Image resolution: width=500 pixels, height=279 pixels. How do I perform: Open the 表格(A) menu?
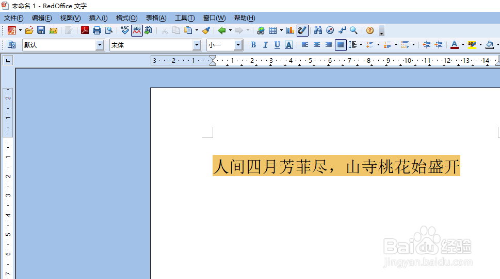coord(156,18)
